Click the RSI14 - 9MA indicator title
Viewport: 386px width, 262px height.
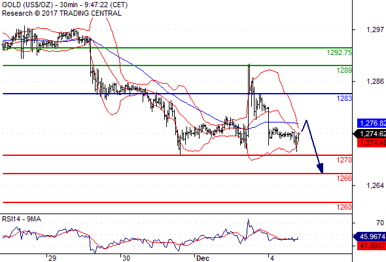pyautogui.click(x=22, y=219)
